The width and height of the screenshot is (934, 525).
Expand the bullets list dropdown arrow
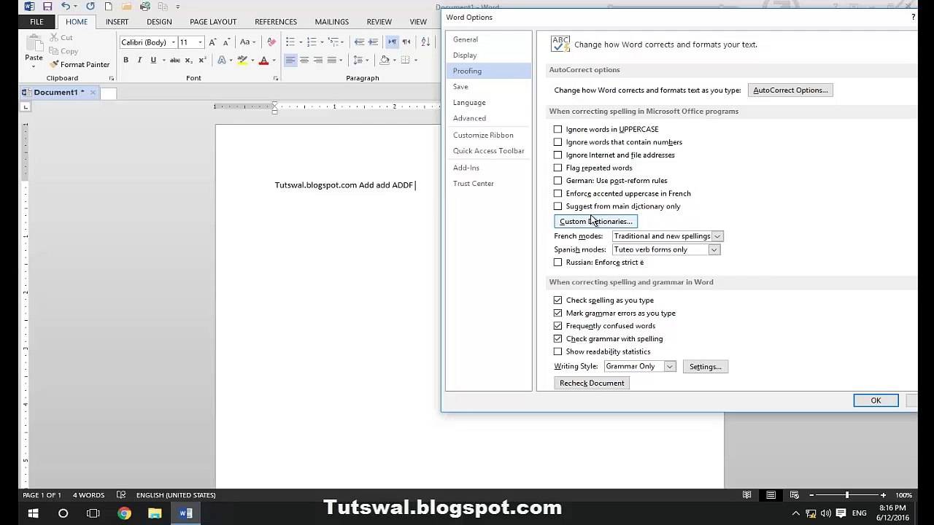[x=299, y=42]
